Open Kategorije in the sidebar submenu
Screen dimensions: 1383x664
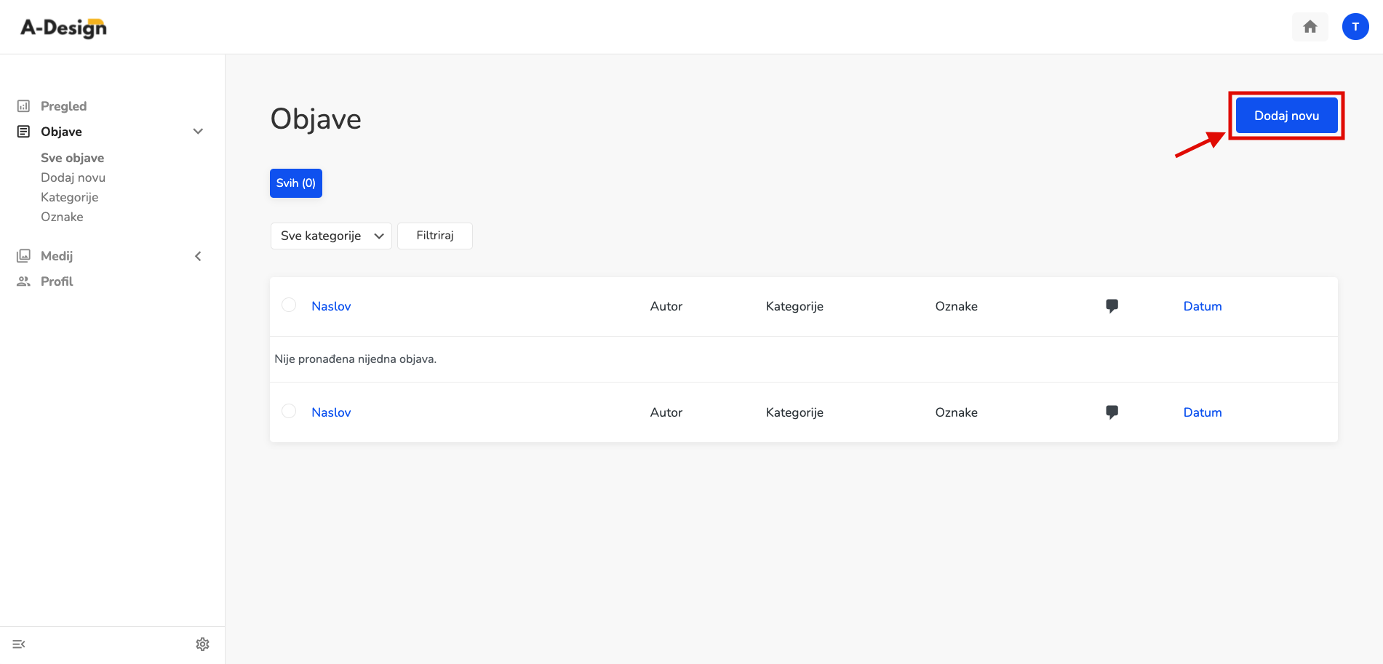70,197
